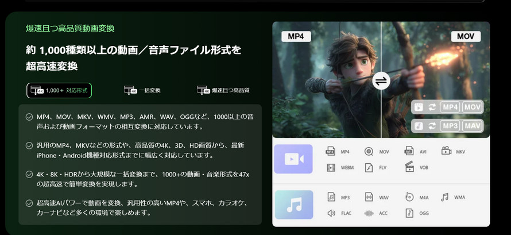Click the checkmark beside the 汎用のMP4 bullet
Screen dimensions: 511x235
(x=29, y=145)
